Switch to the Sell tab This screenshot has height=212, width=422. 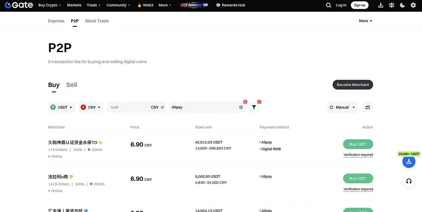(72, 85)
